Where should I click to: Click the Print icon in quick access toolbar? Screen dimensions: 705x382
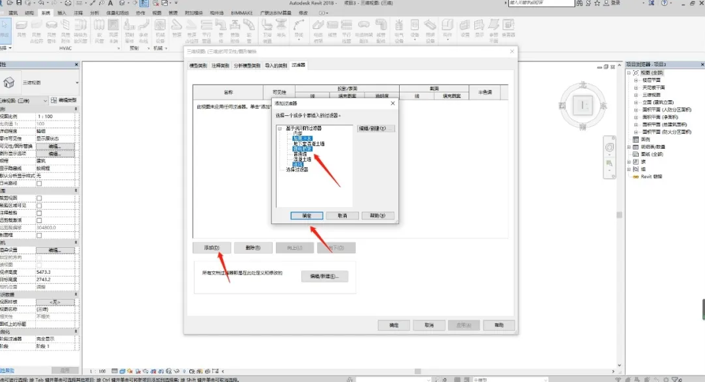point(67,3)
